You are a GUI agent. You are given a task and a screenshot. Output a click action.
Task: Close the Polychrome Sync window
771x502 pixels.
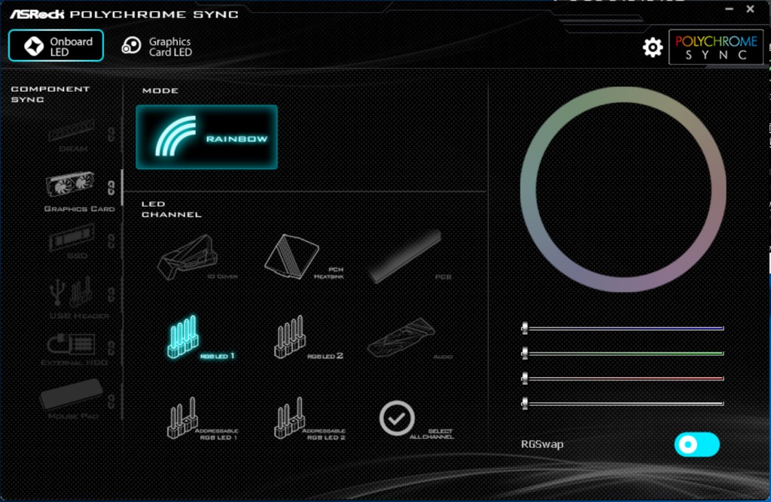coord(751,9)
